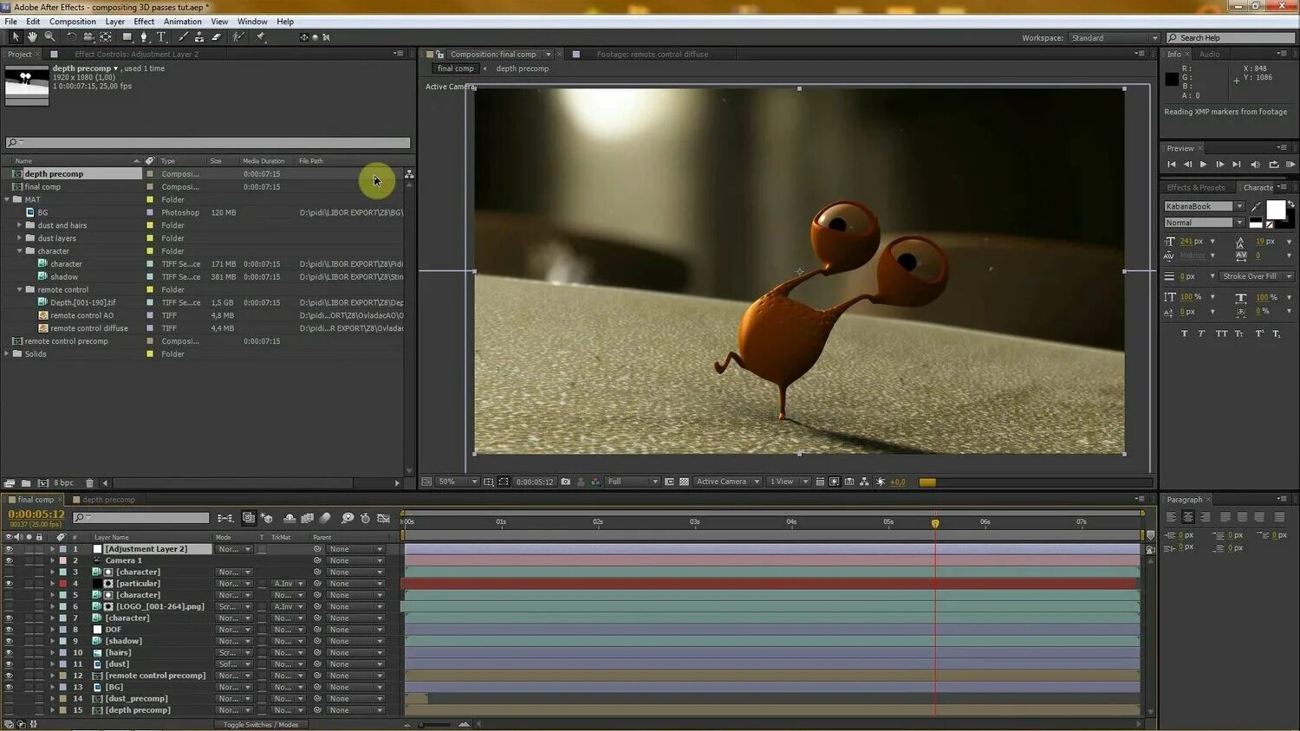
Task: Select the Brush tool
Action: click(x=183, y=37)
